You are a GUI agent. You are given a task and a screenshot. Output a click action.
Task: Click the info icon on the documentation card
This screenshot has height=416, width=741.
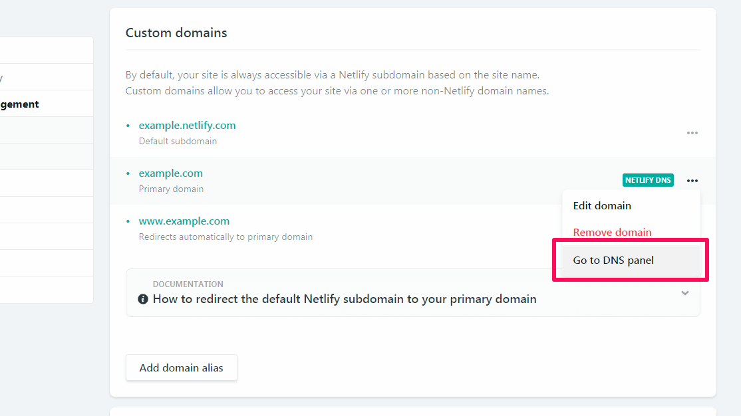click(143, 299)
